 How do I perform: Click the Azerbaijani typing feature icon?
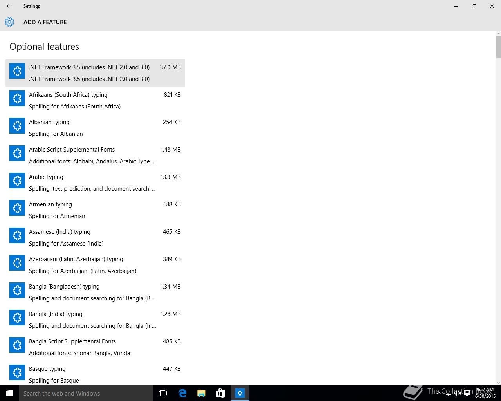tap(17, 263)
